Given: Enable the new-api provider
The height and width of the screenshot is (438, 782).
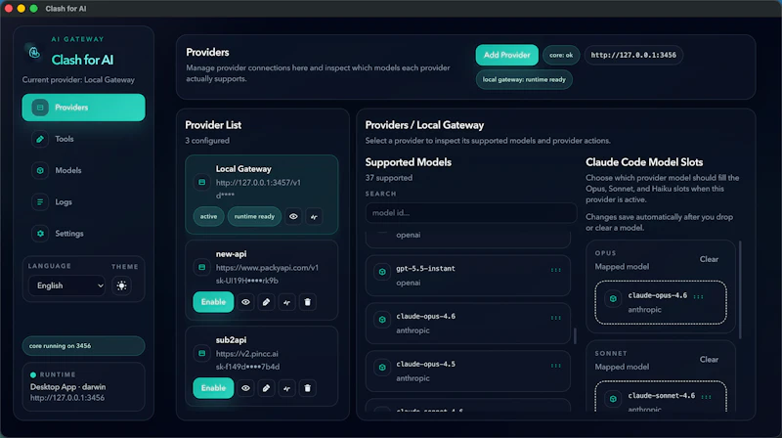Looking at the screenshot, I should 213,302.
